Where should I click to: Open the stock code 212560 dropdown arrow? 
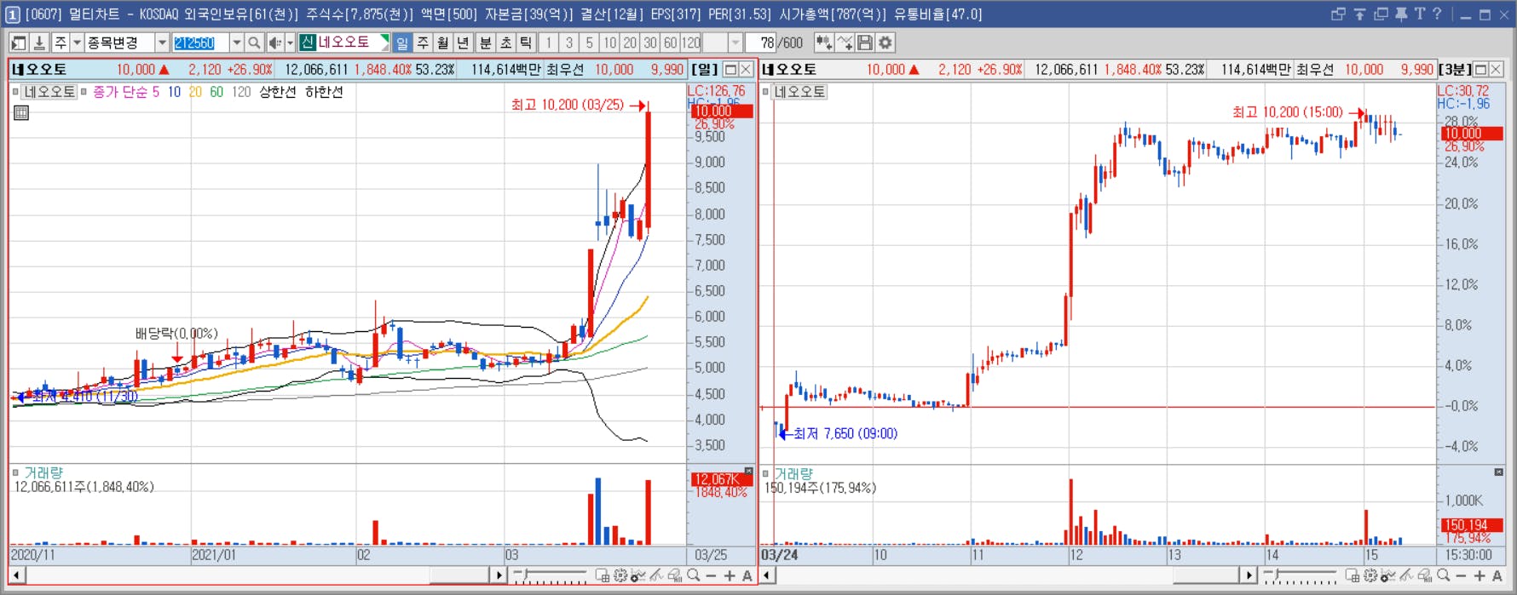(237, 43)
